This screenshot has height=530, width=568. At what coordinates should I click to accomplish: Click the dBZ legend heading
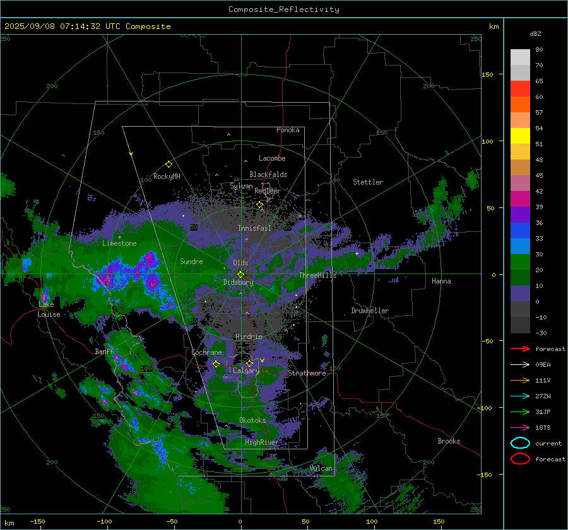tap(535, 33)
